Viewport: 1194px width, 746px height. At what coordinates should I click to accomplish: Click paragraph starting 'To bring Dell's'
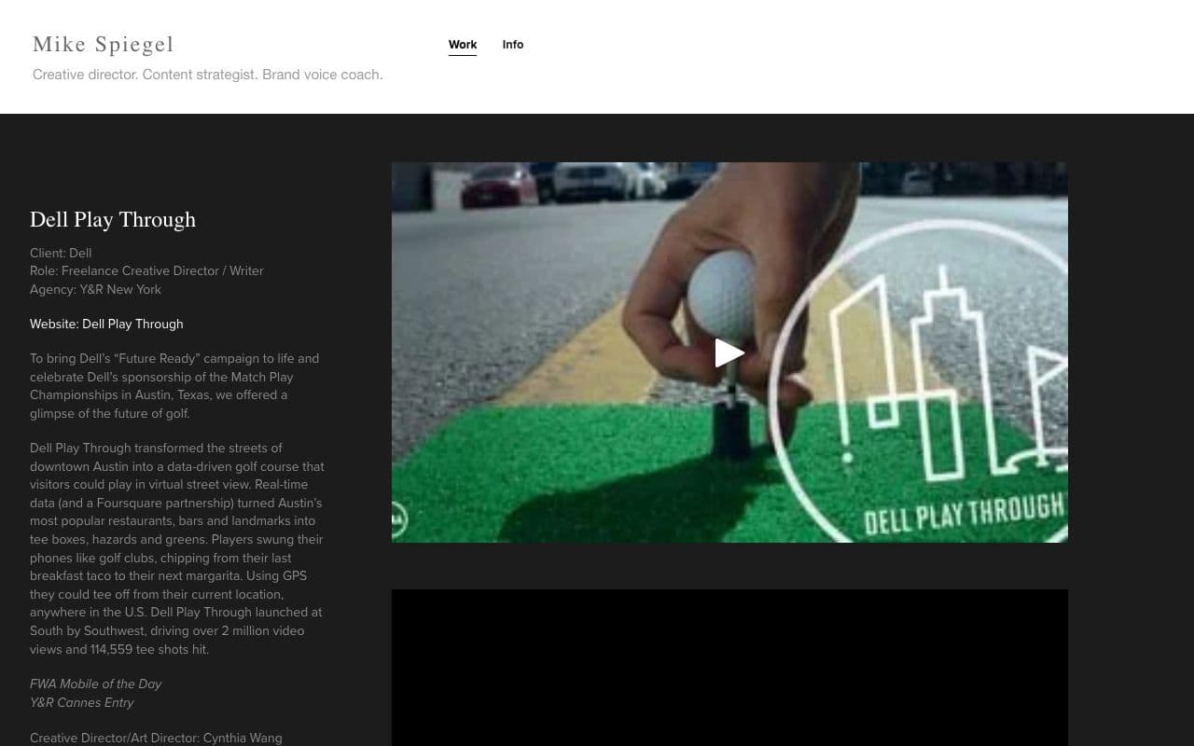(174, 386)
